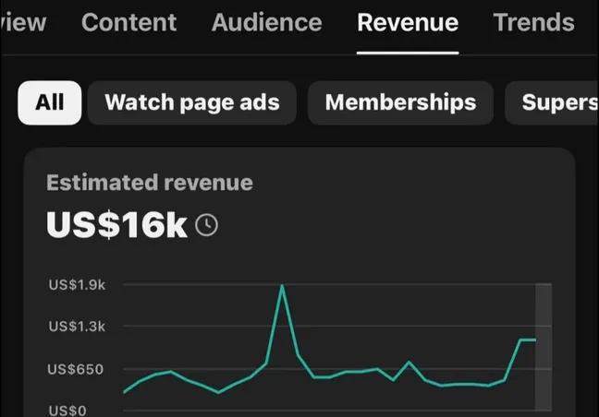Click the US$16k revenue total
The height and width of the screenshot is (417, 599).
[117, 225]
